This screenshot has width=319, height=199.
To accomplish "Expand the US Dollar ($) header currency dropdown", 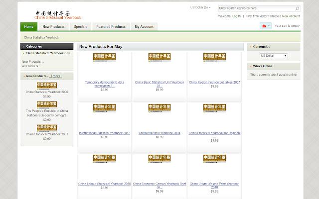I will click(200, 7).
